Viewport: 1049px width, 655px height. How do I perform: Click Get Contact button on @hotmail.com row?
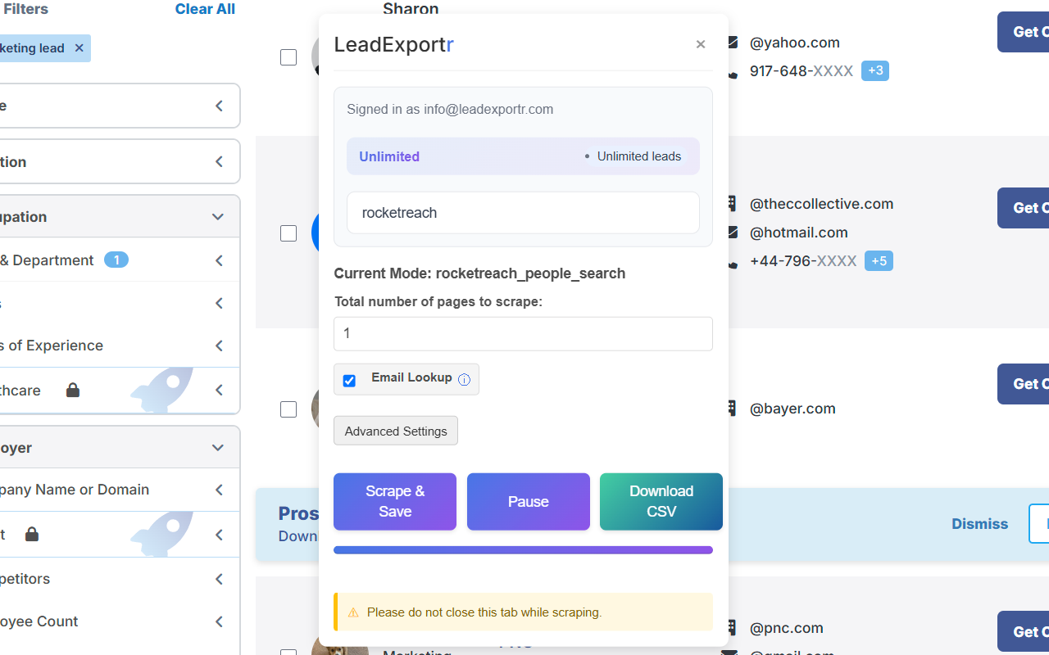tap(1023, 208)
